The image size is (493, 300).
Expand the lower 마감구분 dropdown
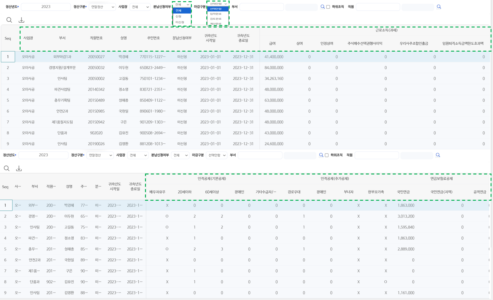pos(217,155)
